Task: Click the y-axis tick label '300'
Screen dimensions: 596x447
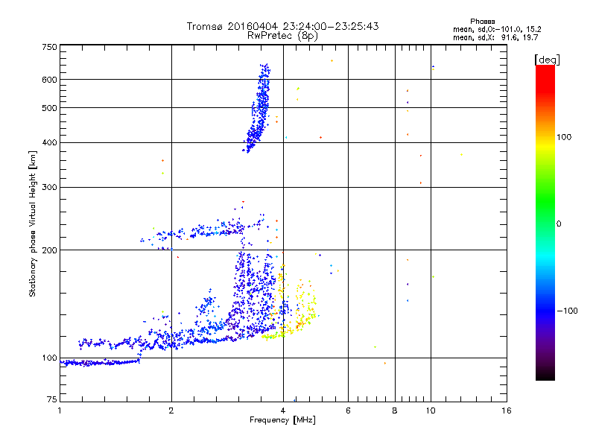Action: coord(50,188)
